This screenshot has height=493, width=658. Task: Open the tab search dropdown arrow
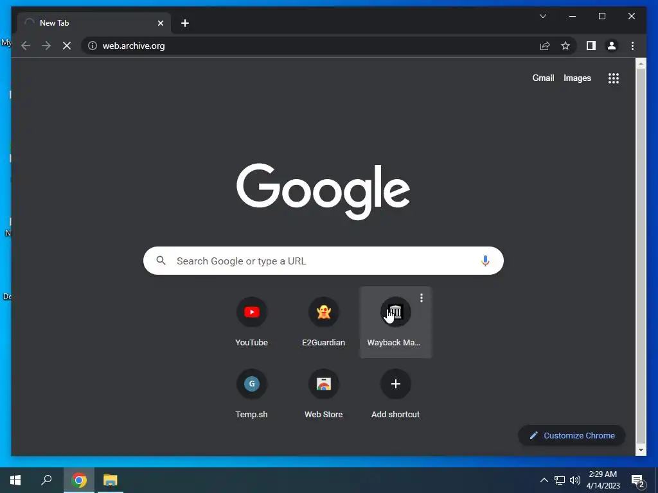coord(543,16)
